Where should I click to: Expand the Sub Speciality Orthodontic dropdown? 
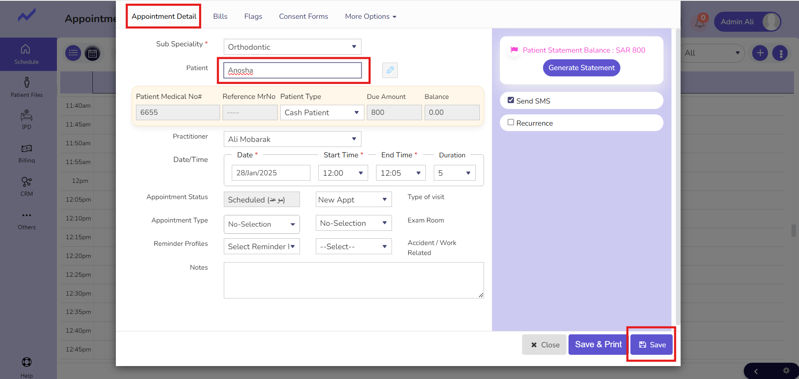click(292, 47)
